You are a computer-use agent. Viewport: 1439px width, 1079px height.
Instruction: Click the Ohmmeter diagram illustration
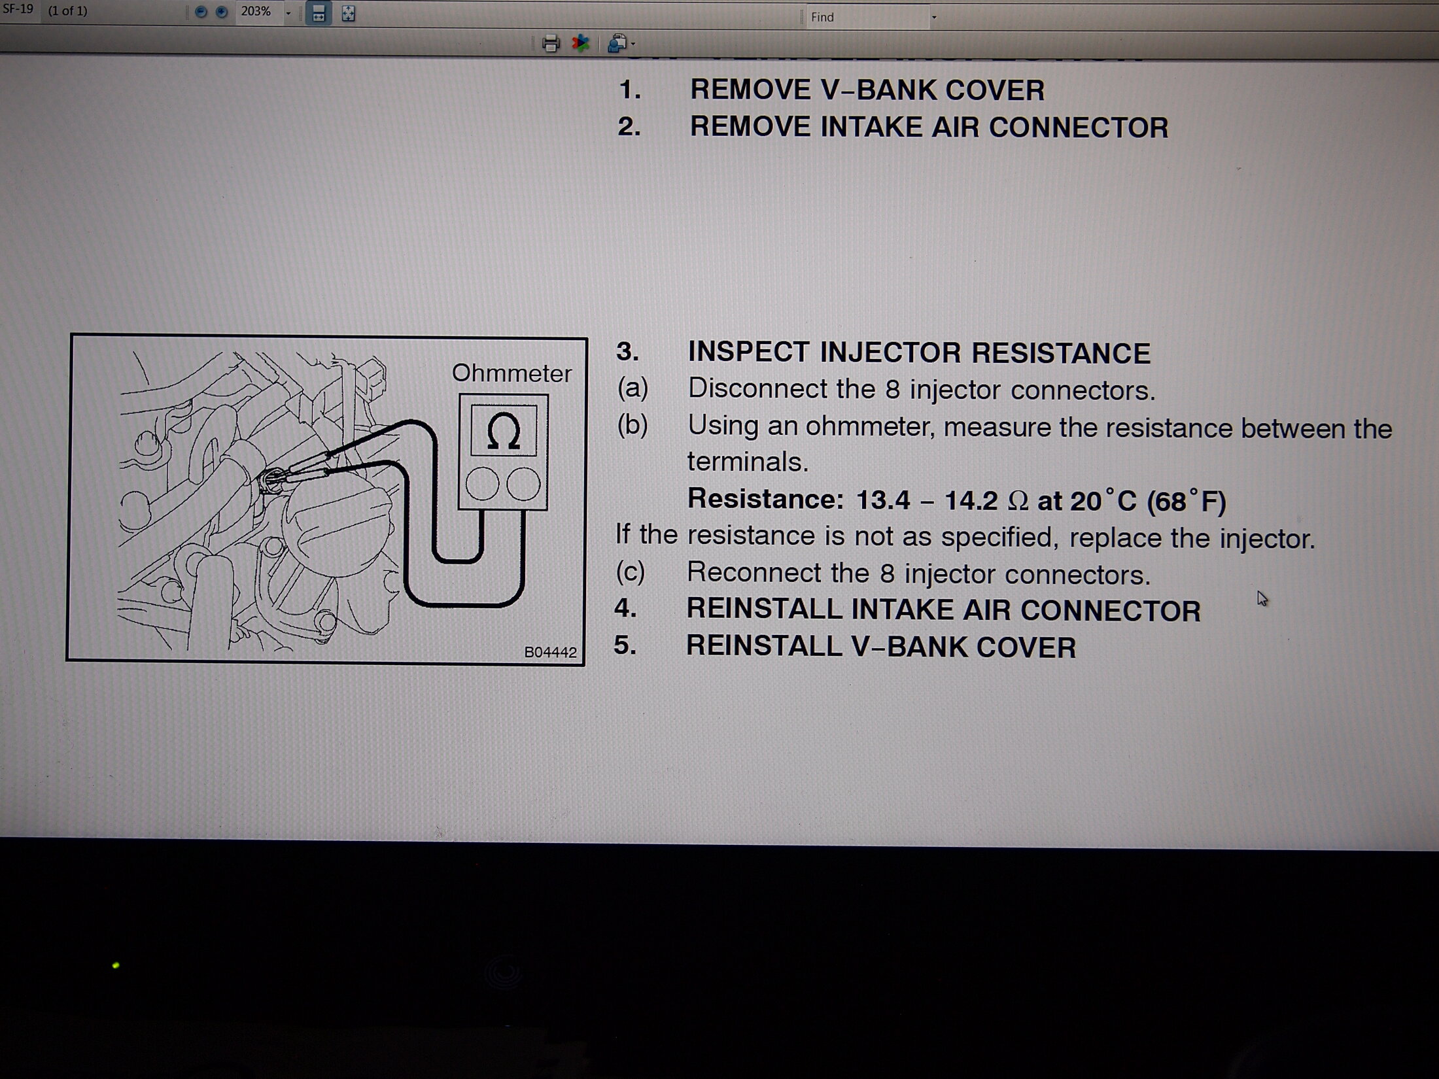point(326,500)
